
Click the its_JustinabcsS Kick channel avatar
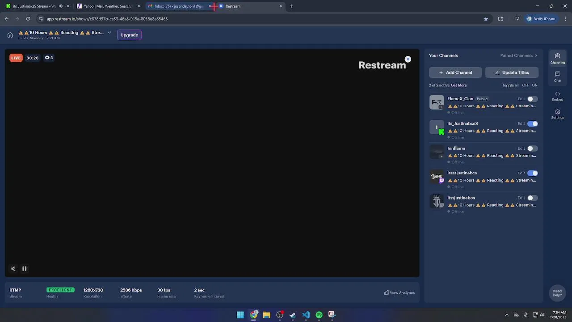pyautogui.click(x=437, y=127)
